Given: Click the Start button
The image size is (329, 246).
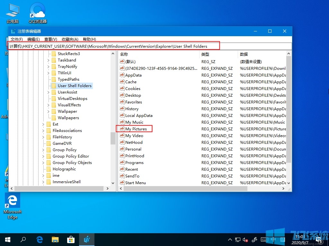Looking at the screenshot, I should [x=7, y=239].
